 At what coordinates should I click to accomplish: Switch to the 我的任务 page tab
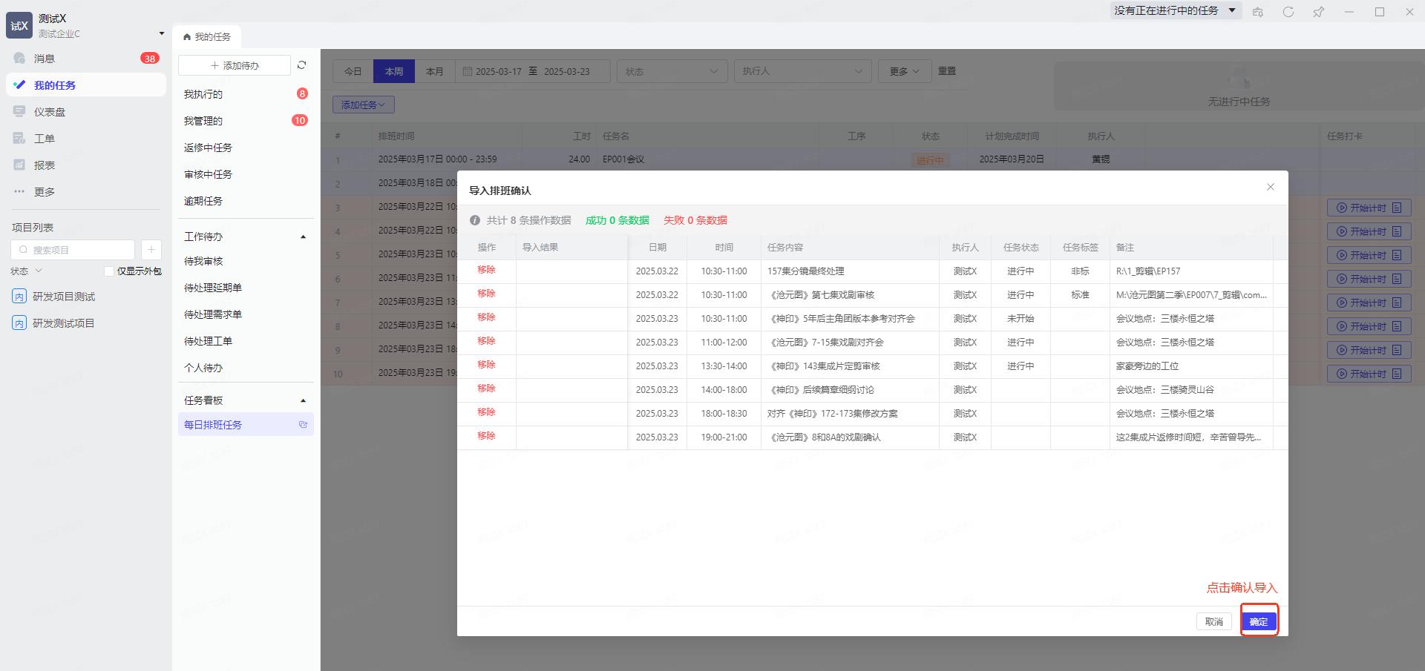[x=207, y=36]
